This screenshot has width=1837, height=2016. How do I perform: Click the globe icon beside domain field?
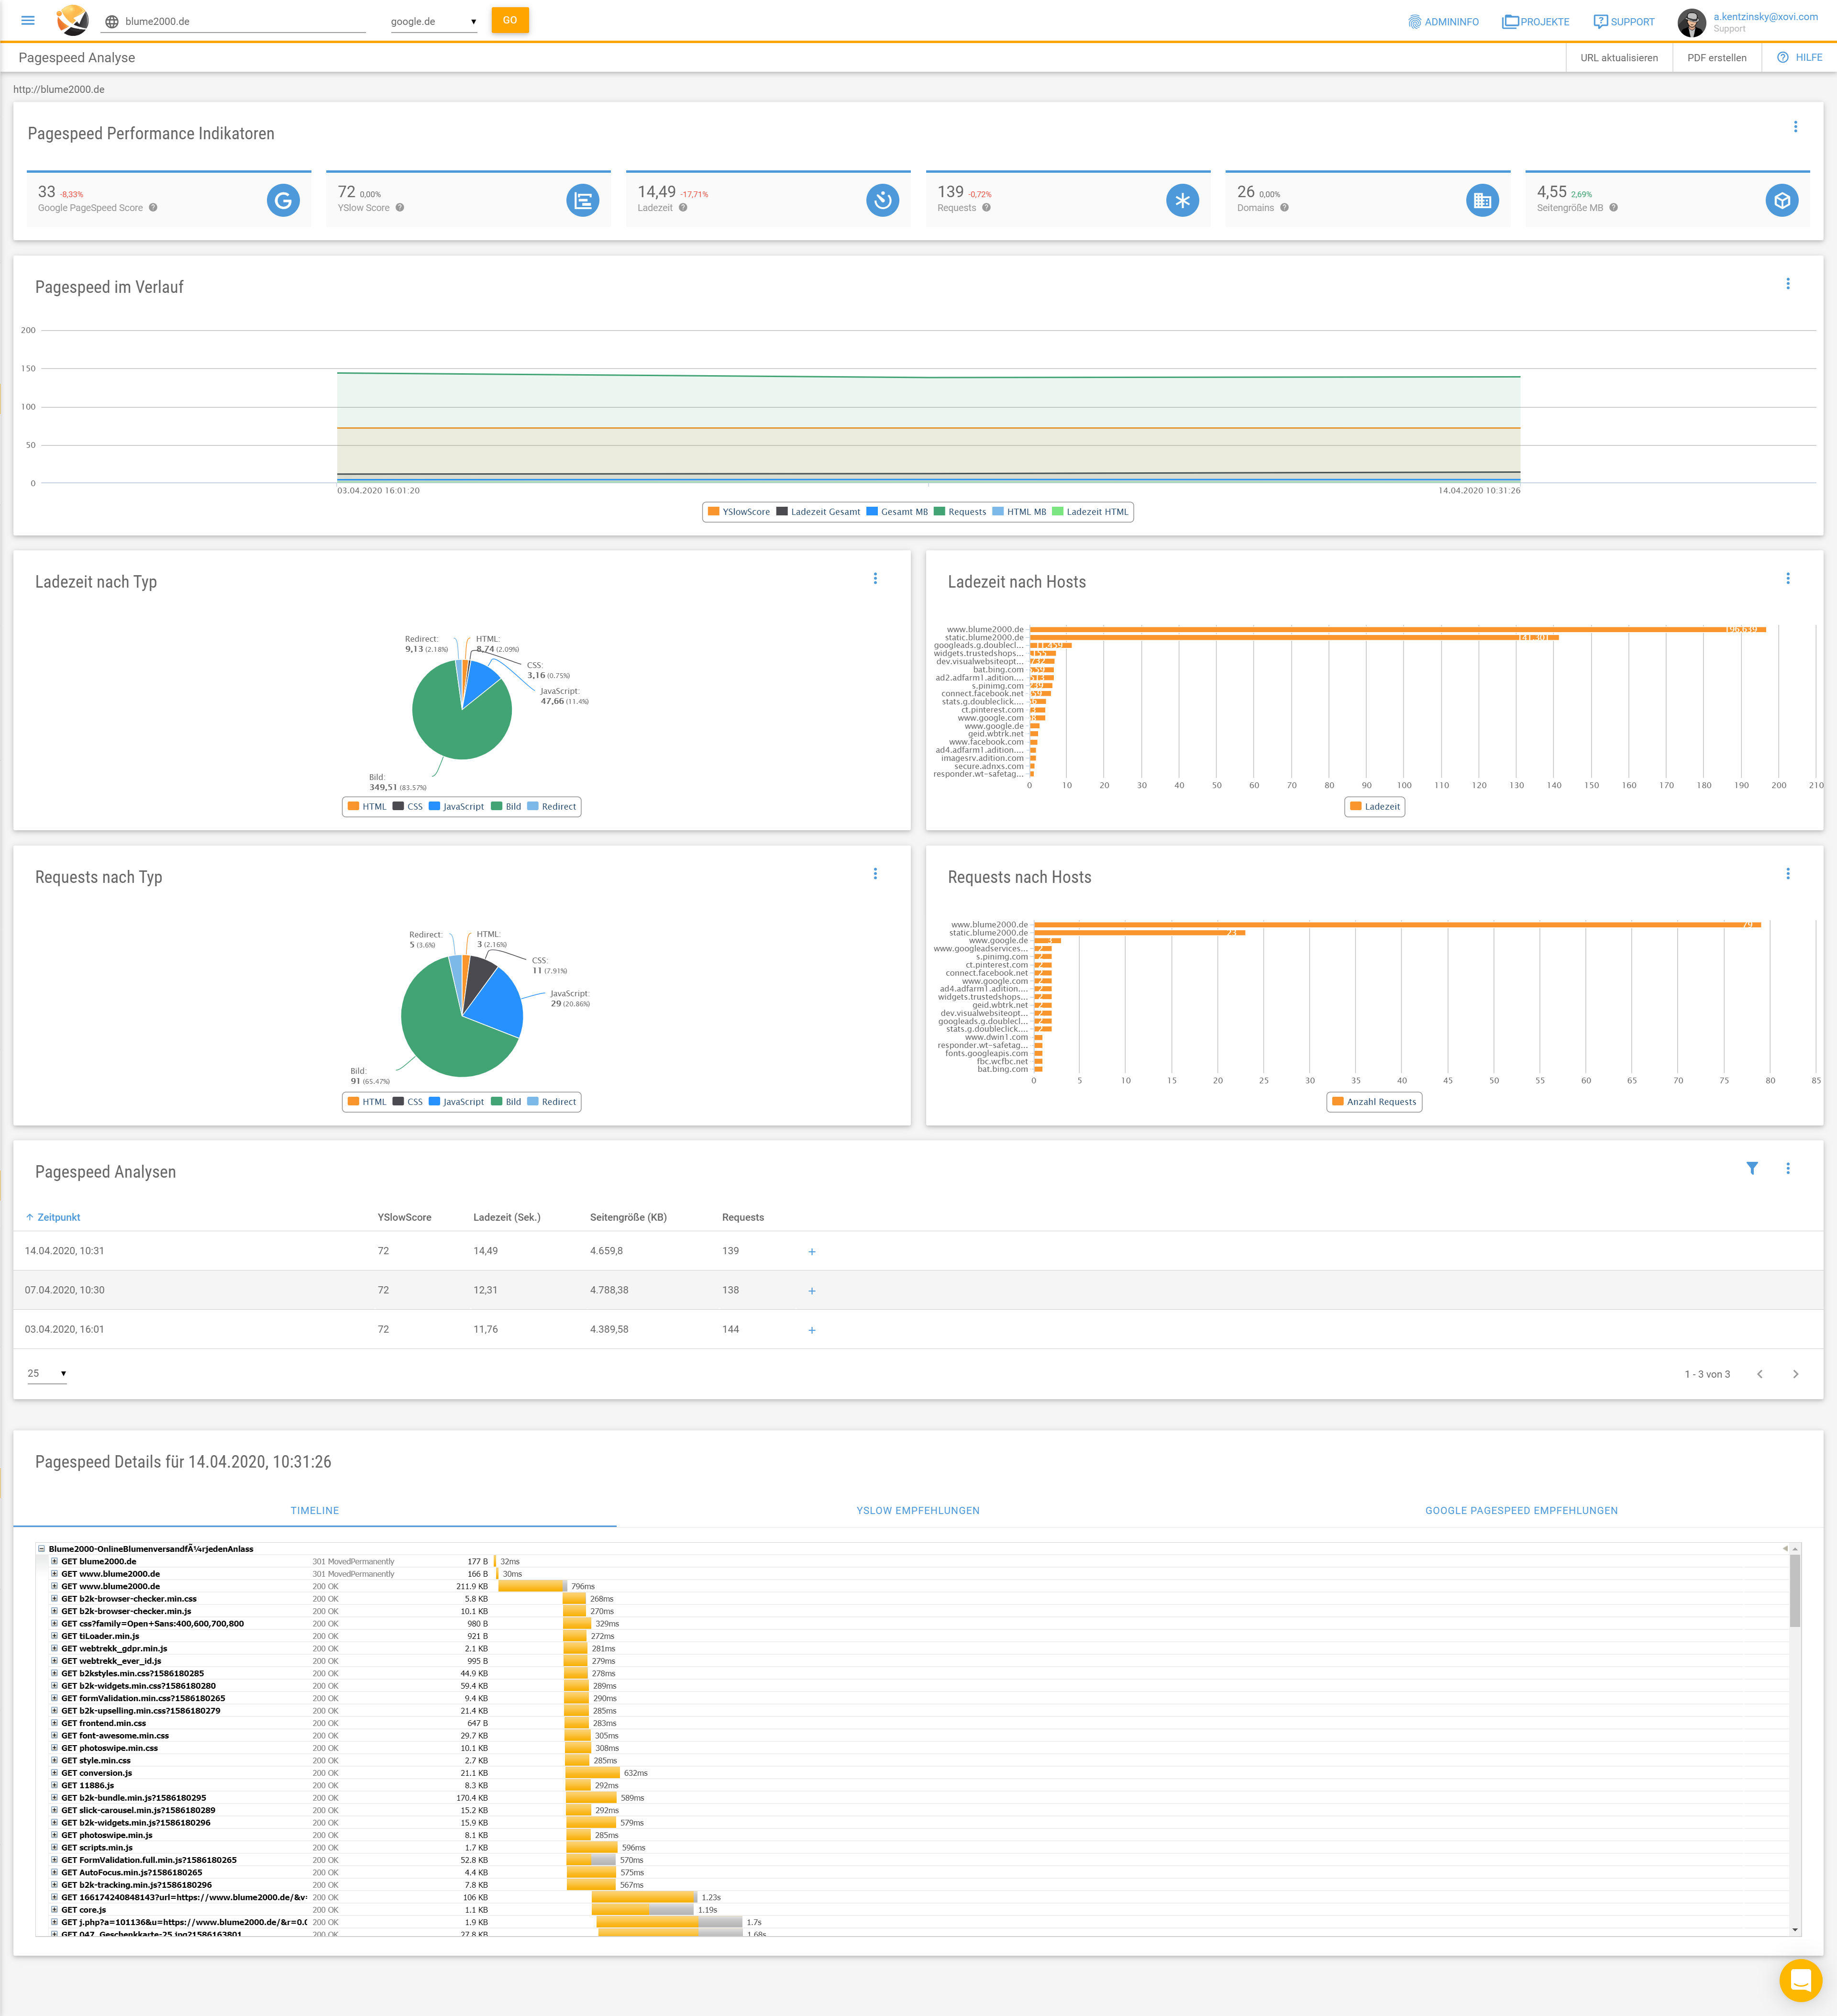tap(112, 22)
